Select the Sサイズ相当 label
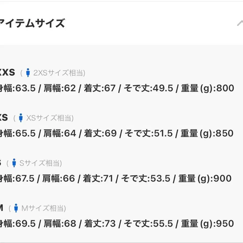 coord(40,163)
